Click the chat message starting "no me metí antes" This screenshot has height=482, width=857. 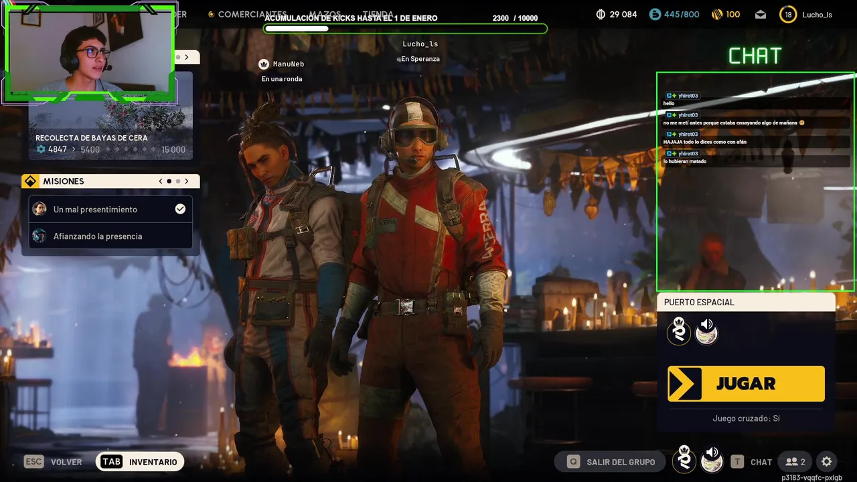[x=733, y=123]
